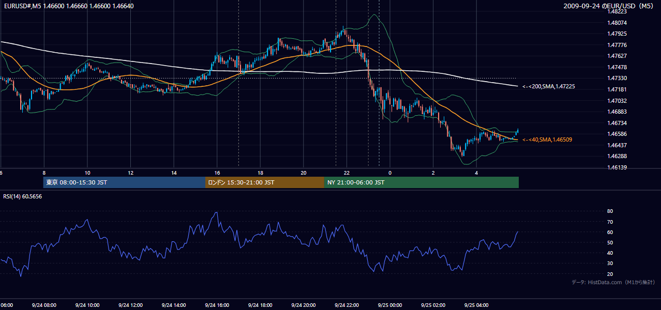Click the 9/24 14:00 bottom time label
The width and height of the screenshot is (661, 310).
[x=174, y=305]
